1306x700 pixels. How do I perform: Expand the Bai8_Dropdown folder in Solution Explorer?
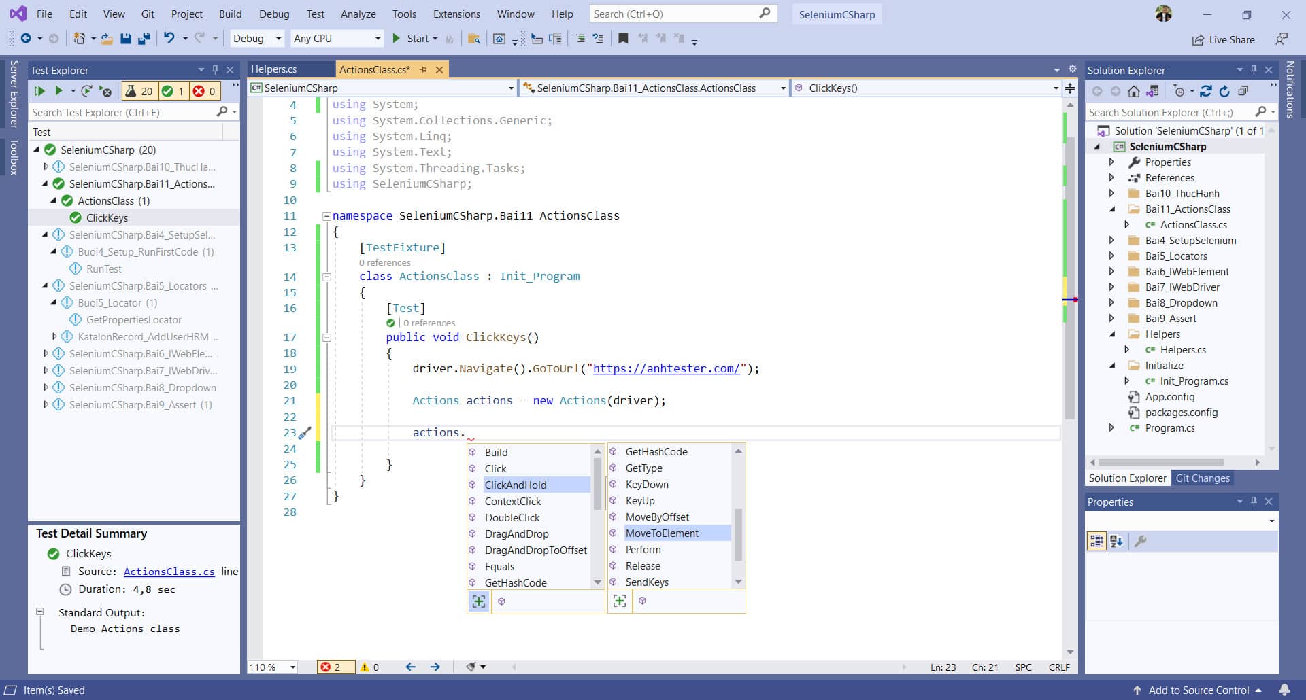(x=1111, y=303)
